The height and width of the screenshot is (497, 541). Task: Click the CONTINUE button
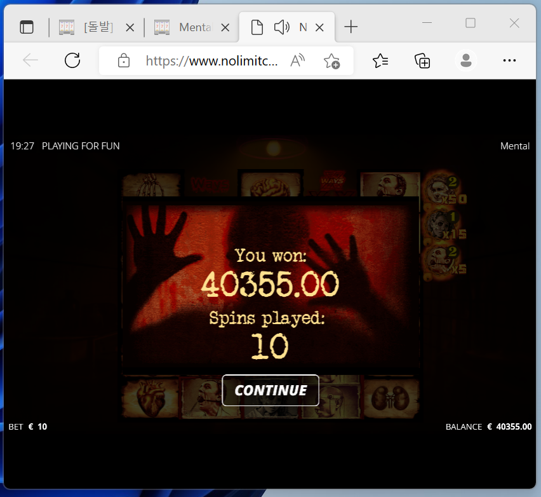pos(270,390)
